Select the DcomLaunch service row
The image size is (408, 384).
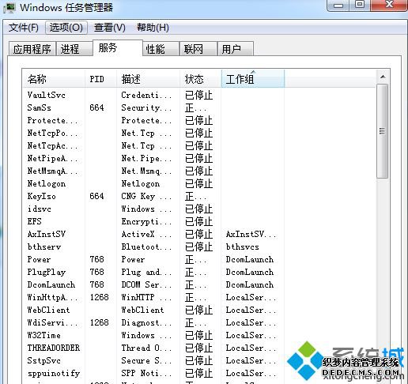pyautogui.click(x=199, y=284)
